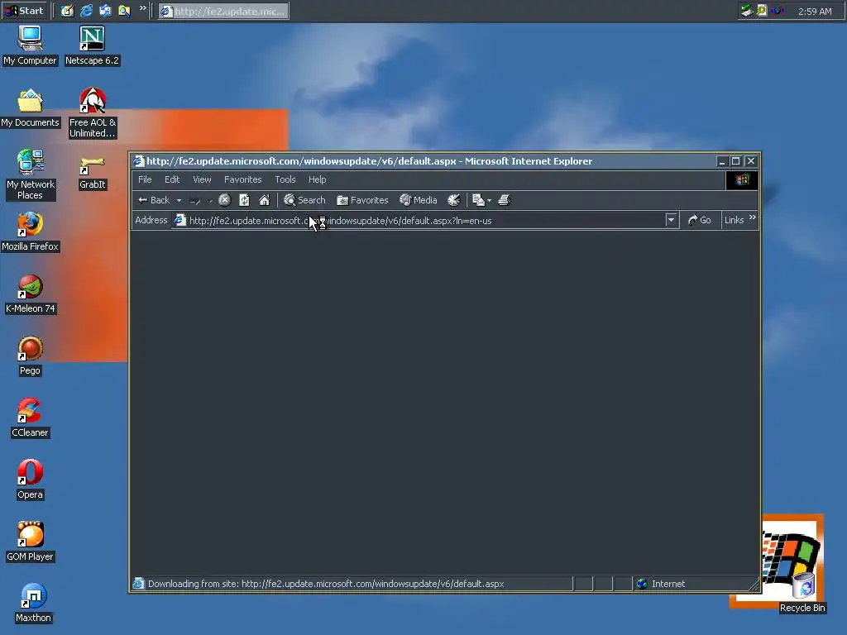Image resolution: width=847 pixels, height=635 pixels.
Task: Select the My Documents desktop icon
Action: tap(30, 108)
